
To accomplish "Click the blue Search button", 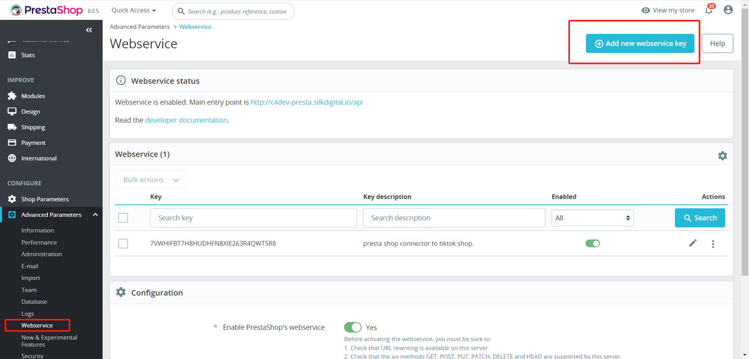I will click(x=700, y=218).
